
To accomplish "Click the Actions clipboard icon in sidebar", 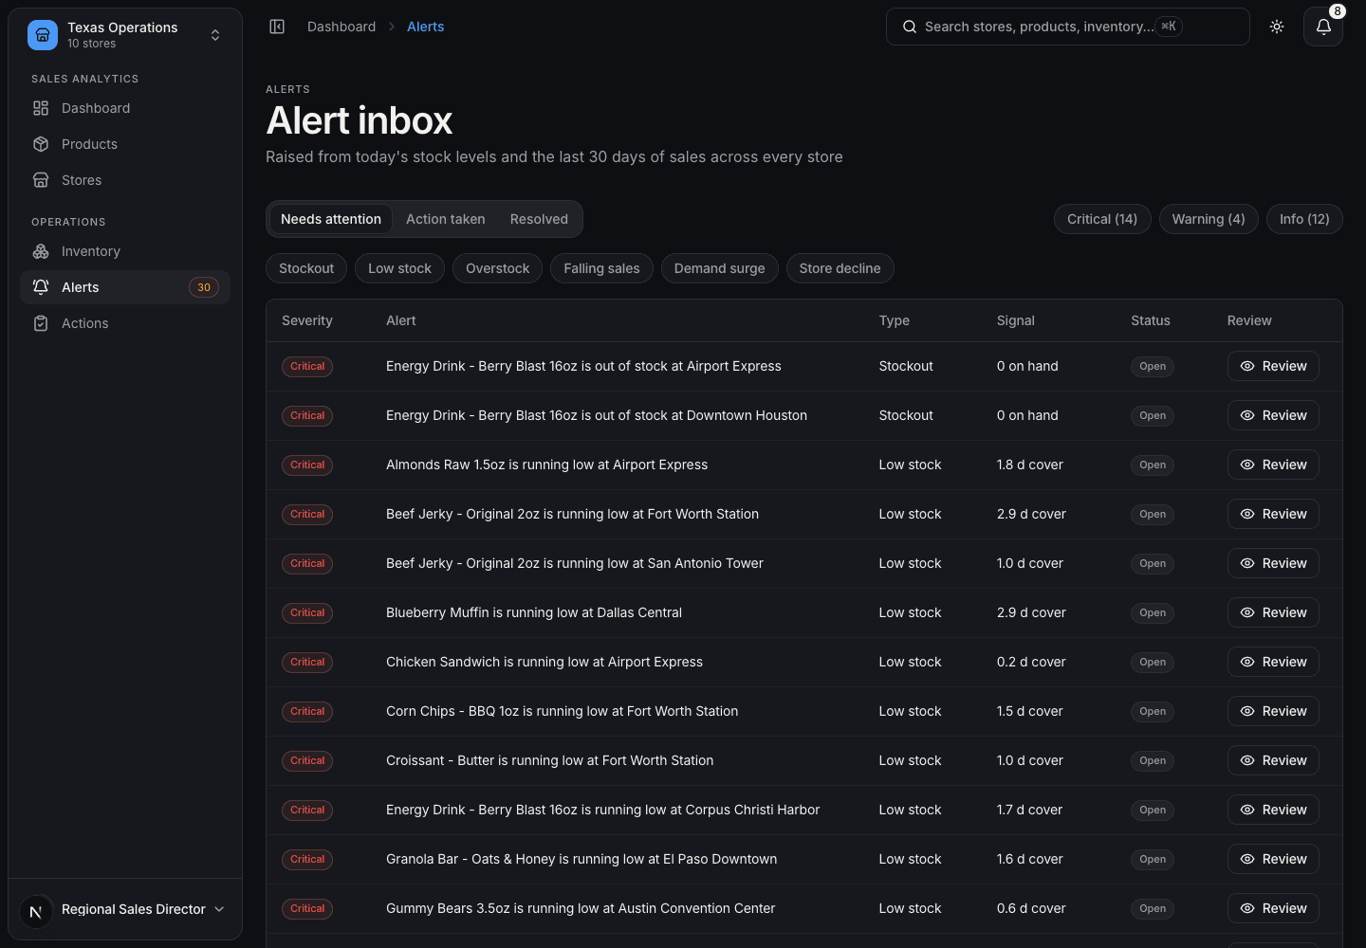I will pyautogui.click(x=41, y=323).
